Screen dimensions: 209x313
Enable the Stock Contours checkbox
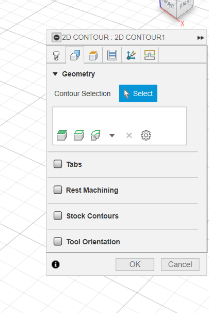(58, 215)
